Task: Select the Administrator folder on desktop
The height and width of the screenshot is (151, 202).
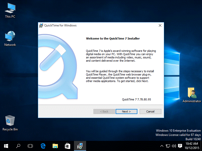Action: 192,95
